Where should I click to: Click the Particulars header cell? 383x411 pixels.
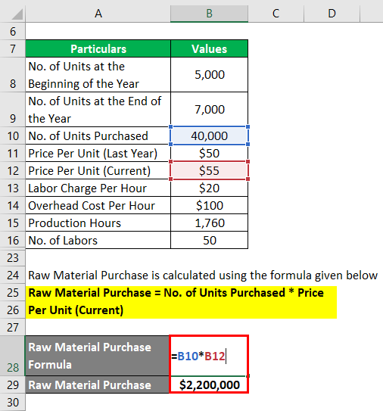pos(98,48)
